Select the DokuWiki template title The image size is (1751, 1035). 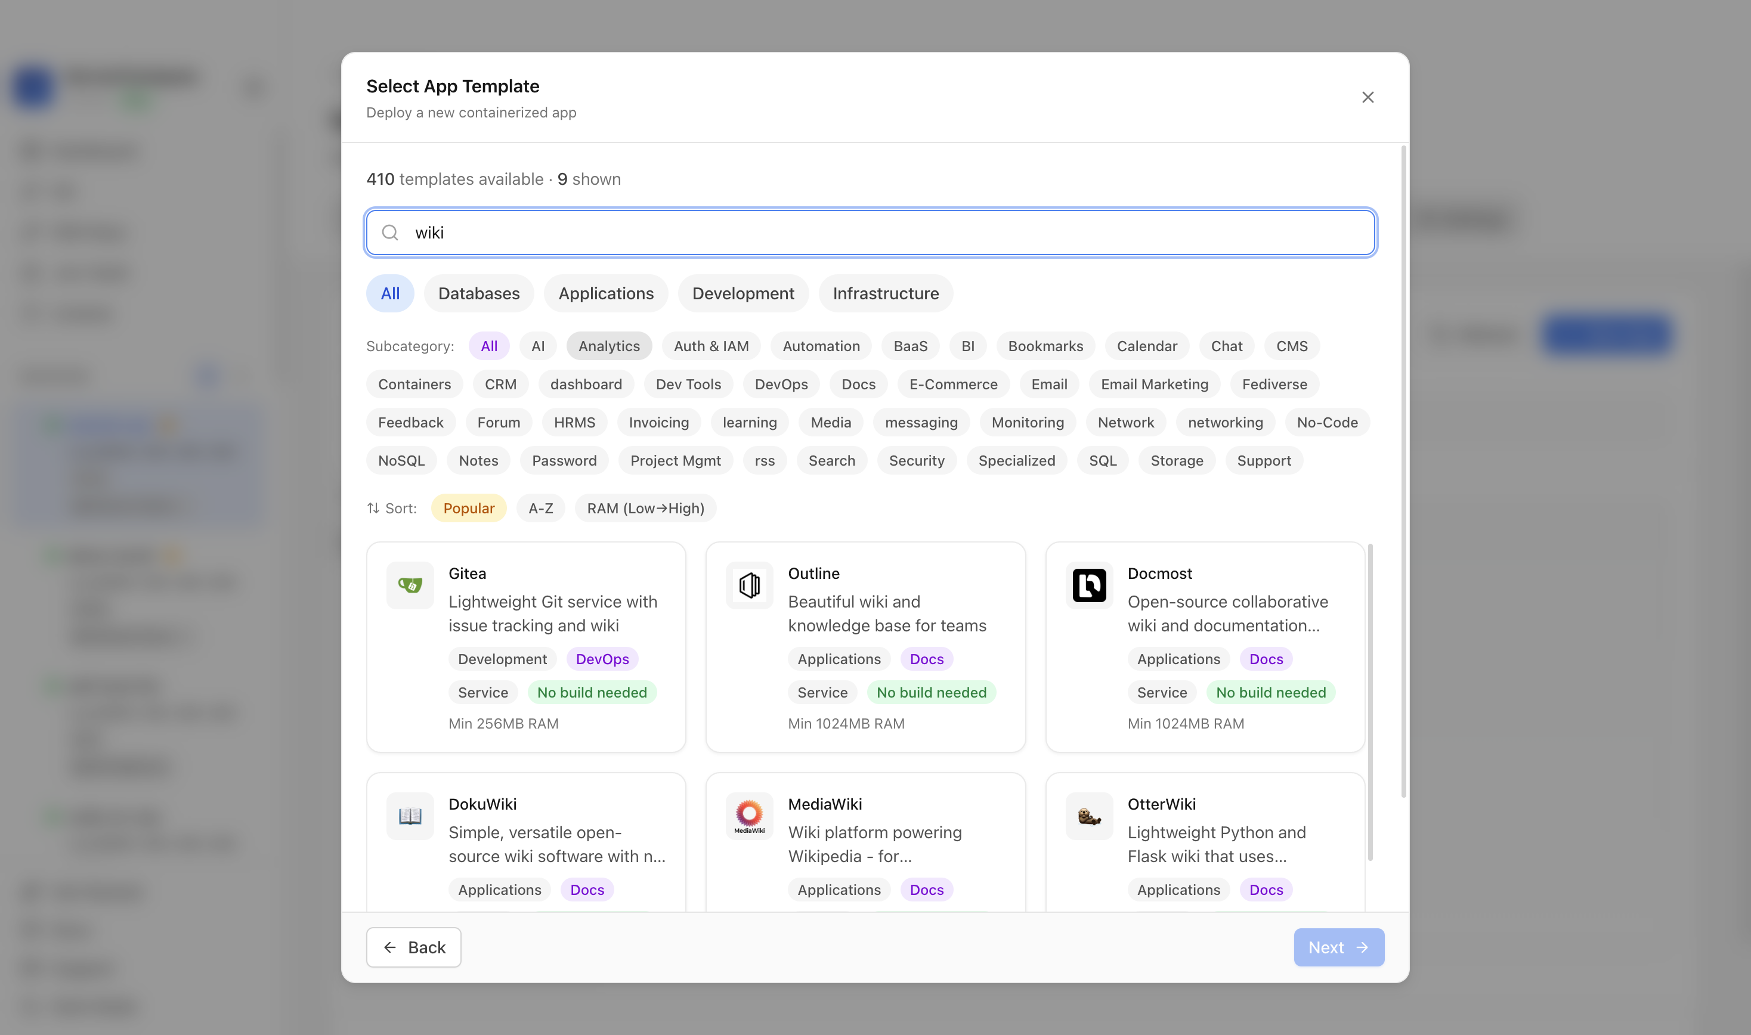pos(482,804)
